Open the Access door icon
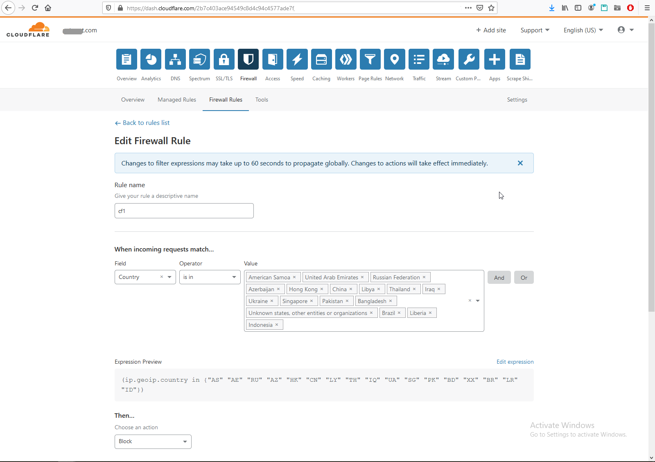The width and height of the screenshot is (655, 462). click(273, 59)
